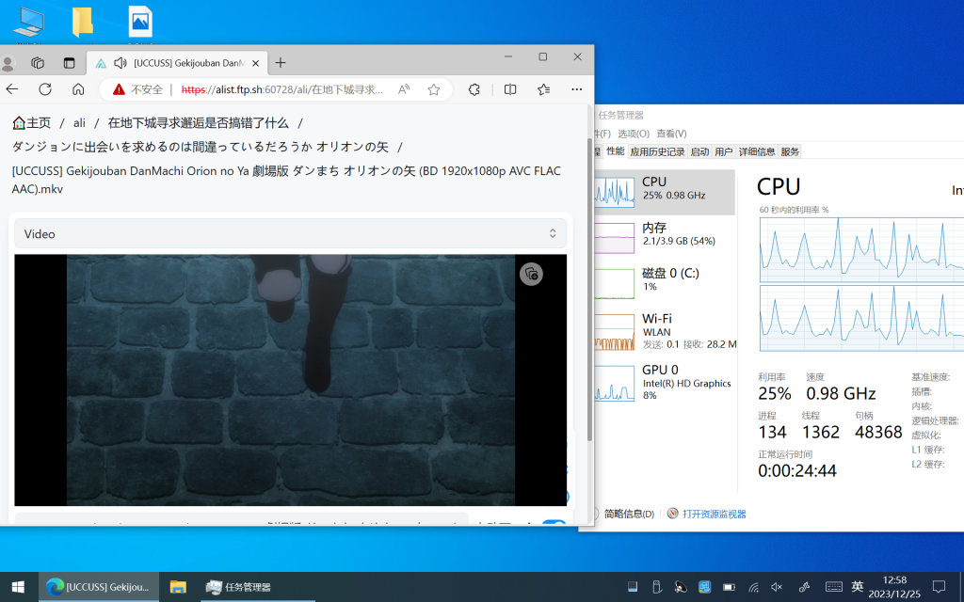The width and height of the screenshot is (964, 602).
Task: Open a new tab in Edge
Action: tap(281, 63)
